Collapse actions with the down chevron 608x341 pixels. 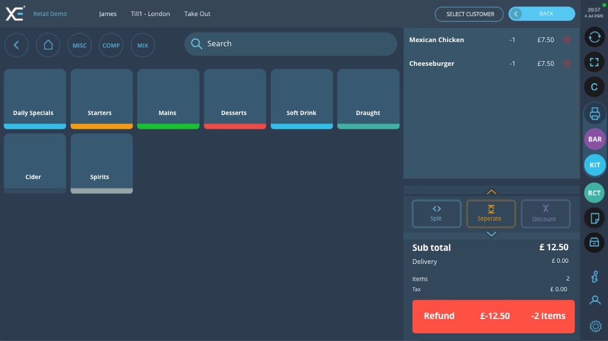pyautogui.click(x=491, y=234)
